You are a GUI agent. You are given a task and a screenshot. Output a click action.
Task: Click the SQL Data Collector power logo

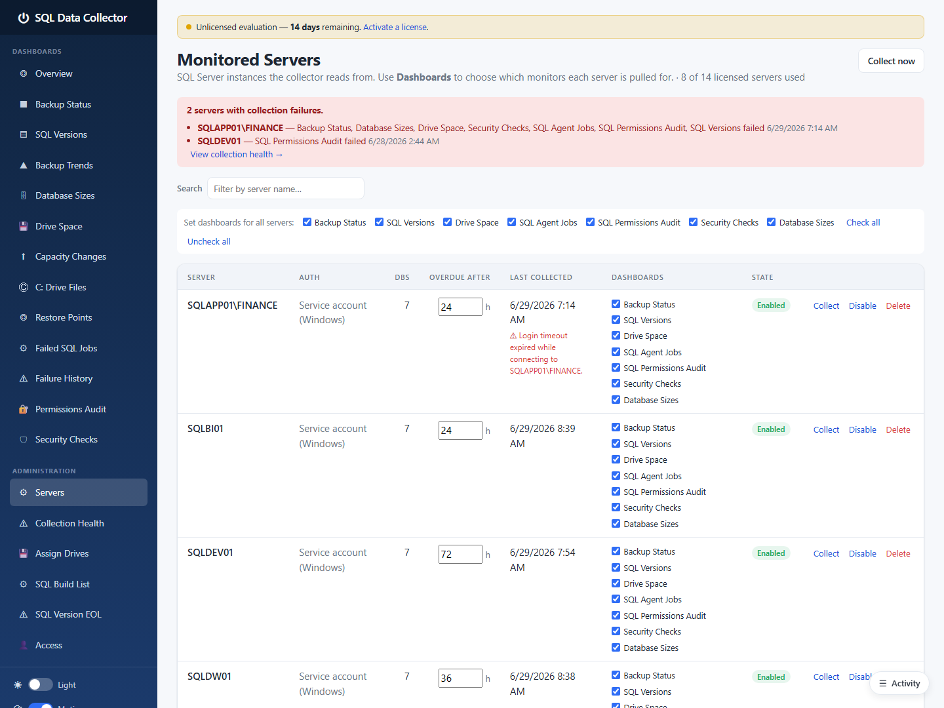(x=24, y=18)
